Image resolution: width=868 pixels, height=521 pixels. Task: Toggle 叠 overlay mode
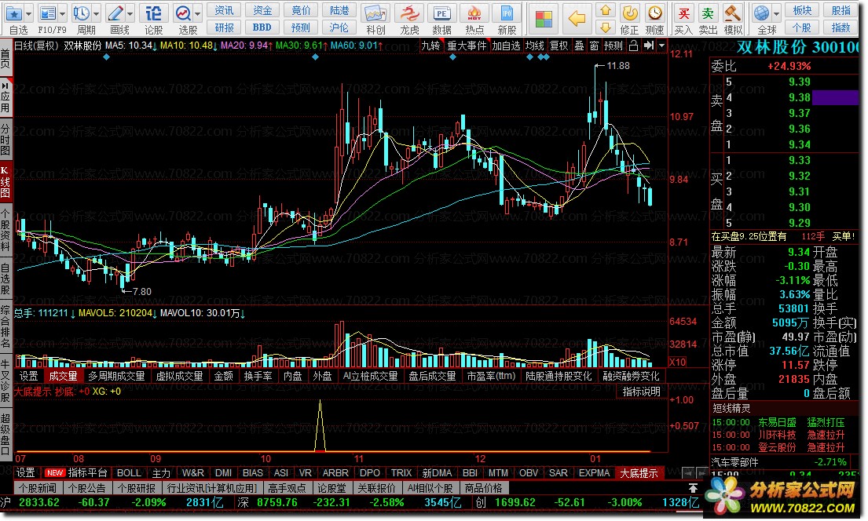[579, 46]
